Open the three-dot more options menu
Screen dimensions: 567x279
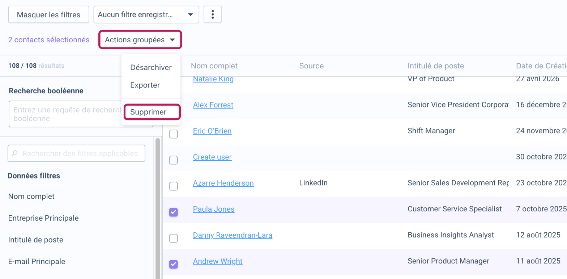click(x=213, y=14)
